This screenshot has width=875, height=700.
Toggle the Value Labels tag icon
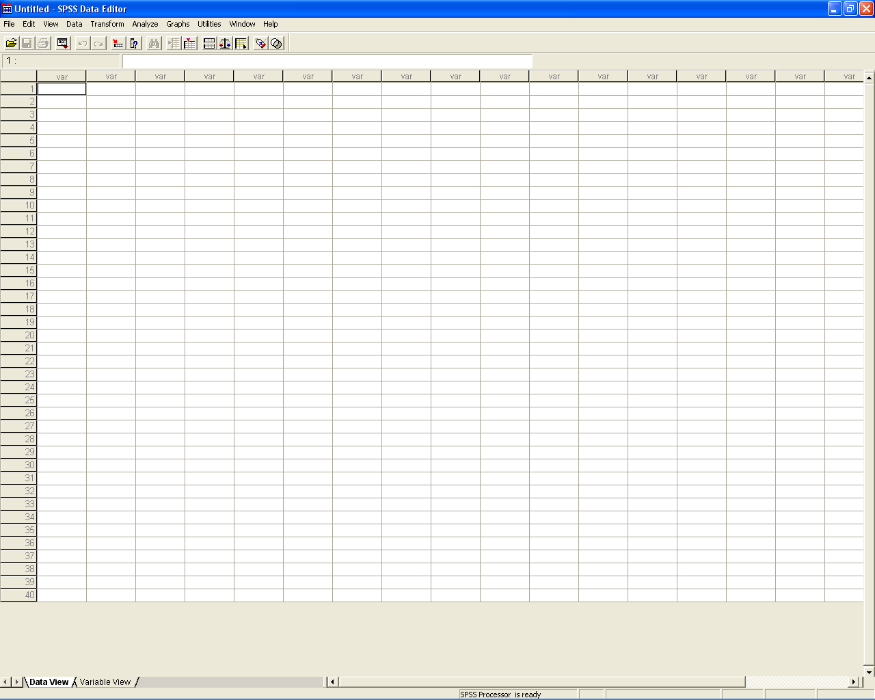pos(260,43)
